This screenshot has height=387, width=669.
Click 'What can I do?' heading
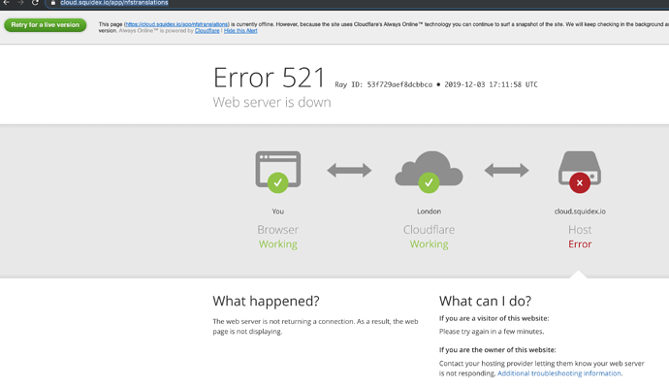click(x=485, y=302)
